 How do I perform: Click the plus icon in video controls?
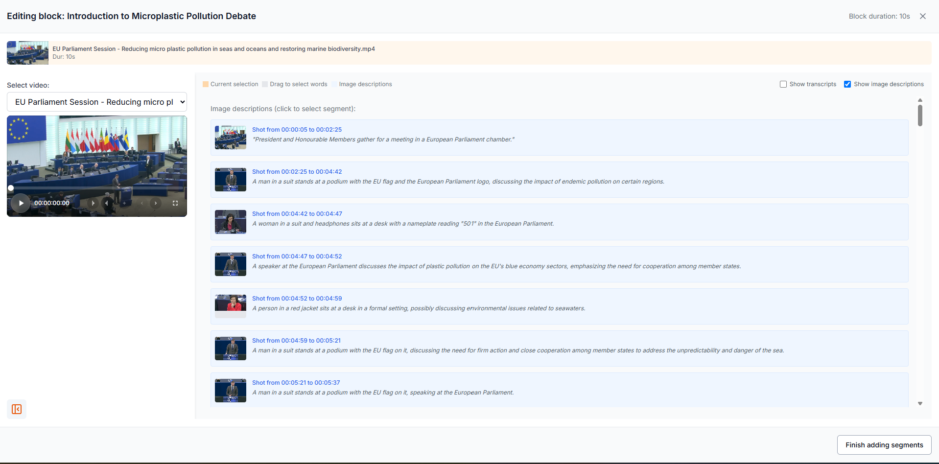[124, 203]
